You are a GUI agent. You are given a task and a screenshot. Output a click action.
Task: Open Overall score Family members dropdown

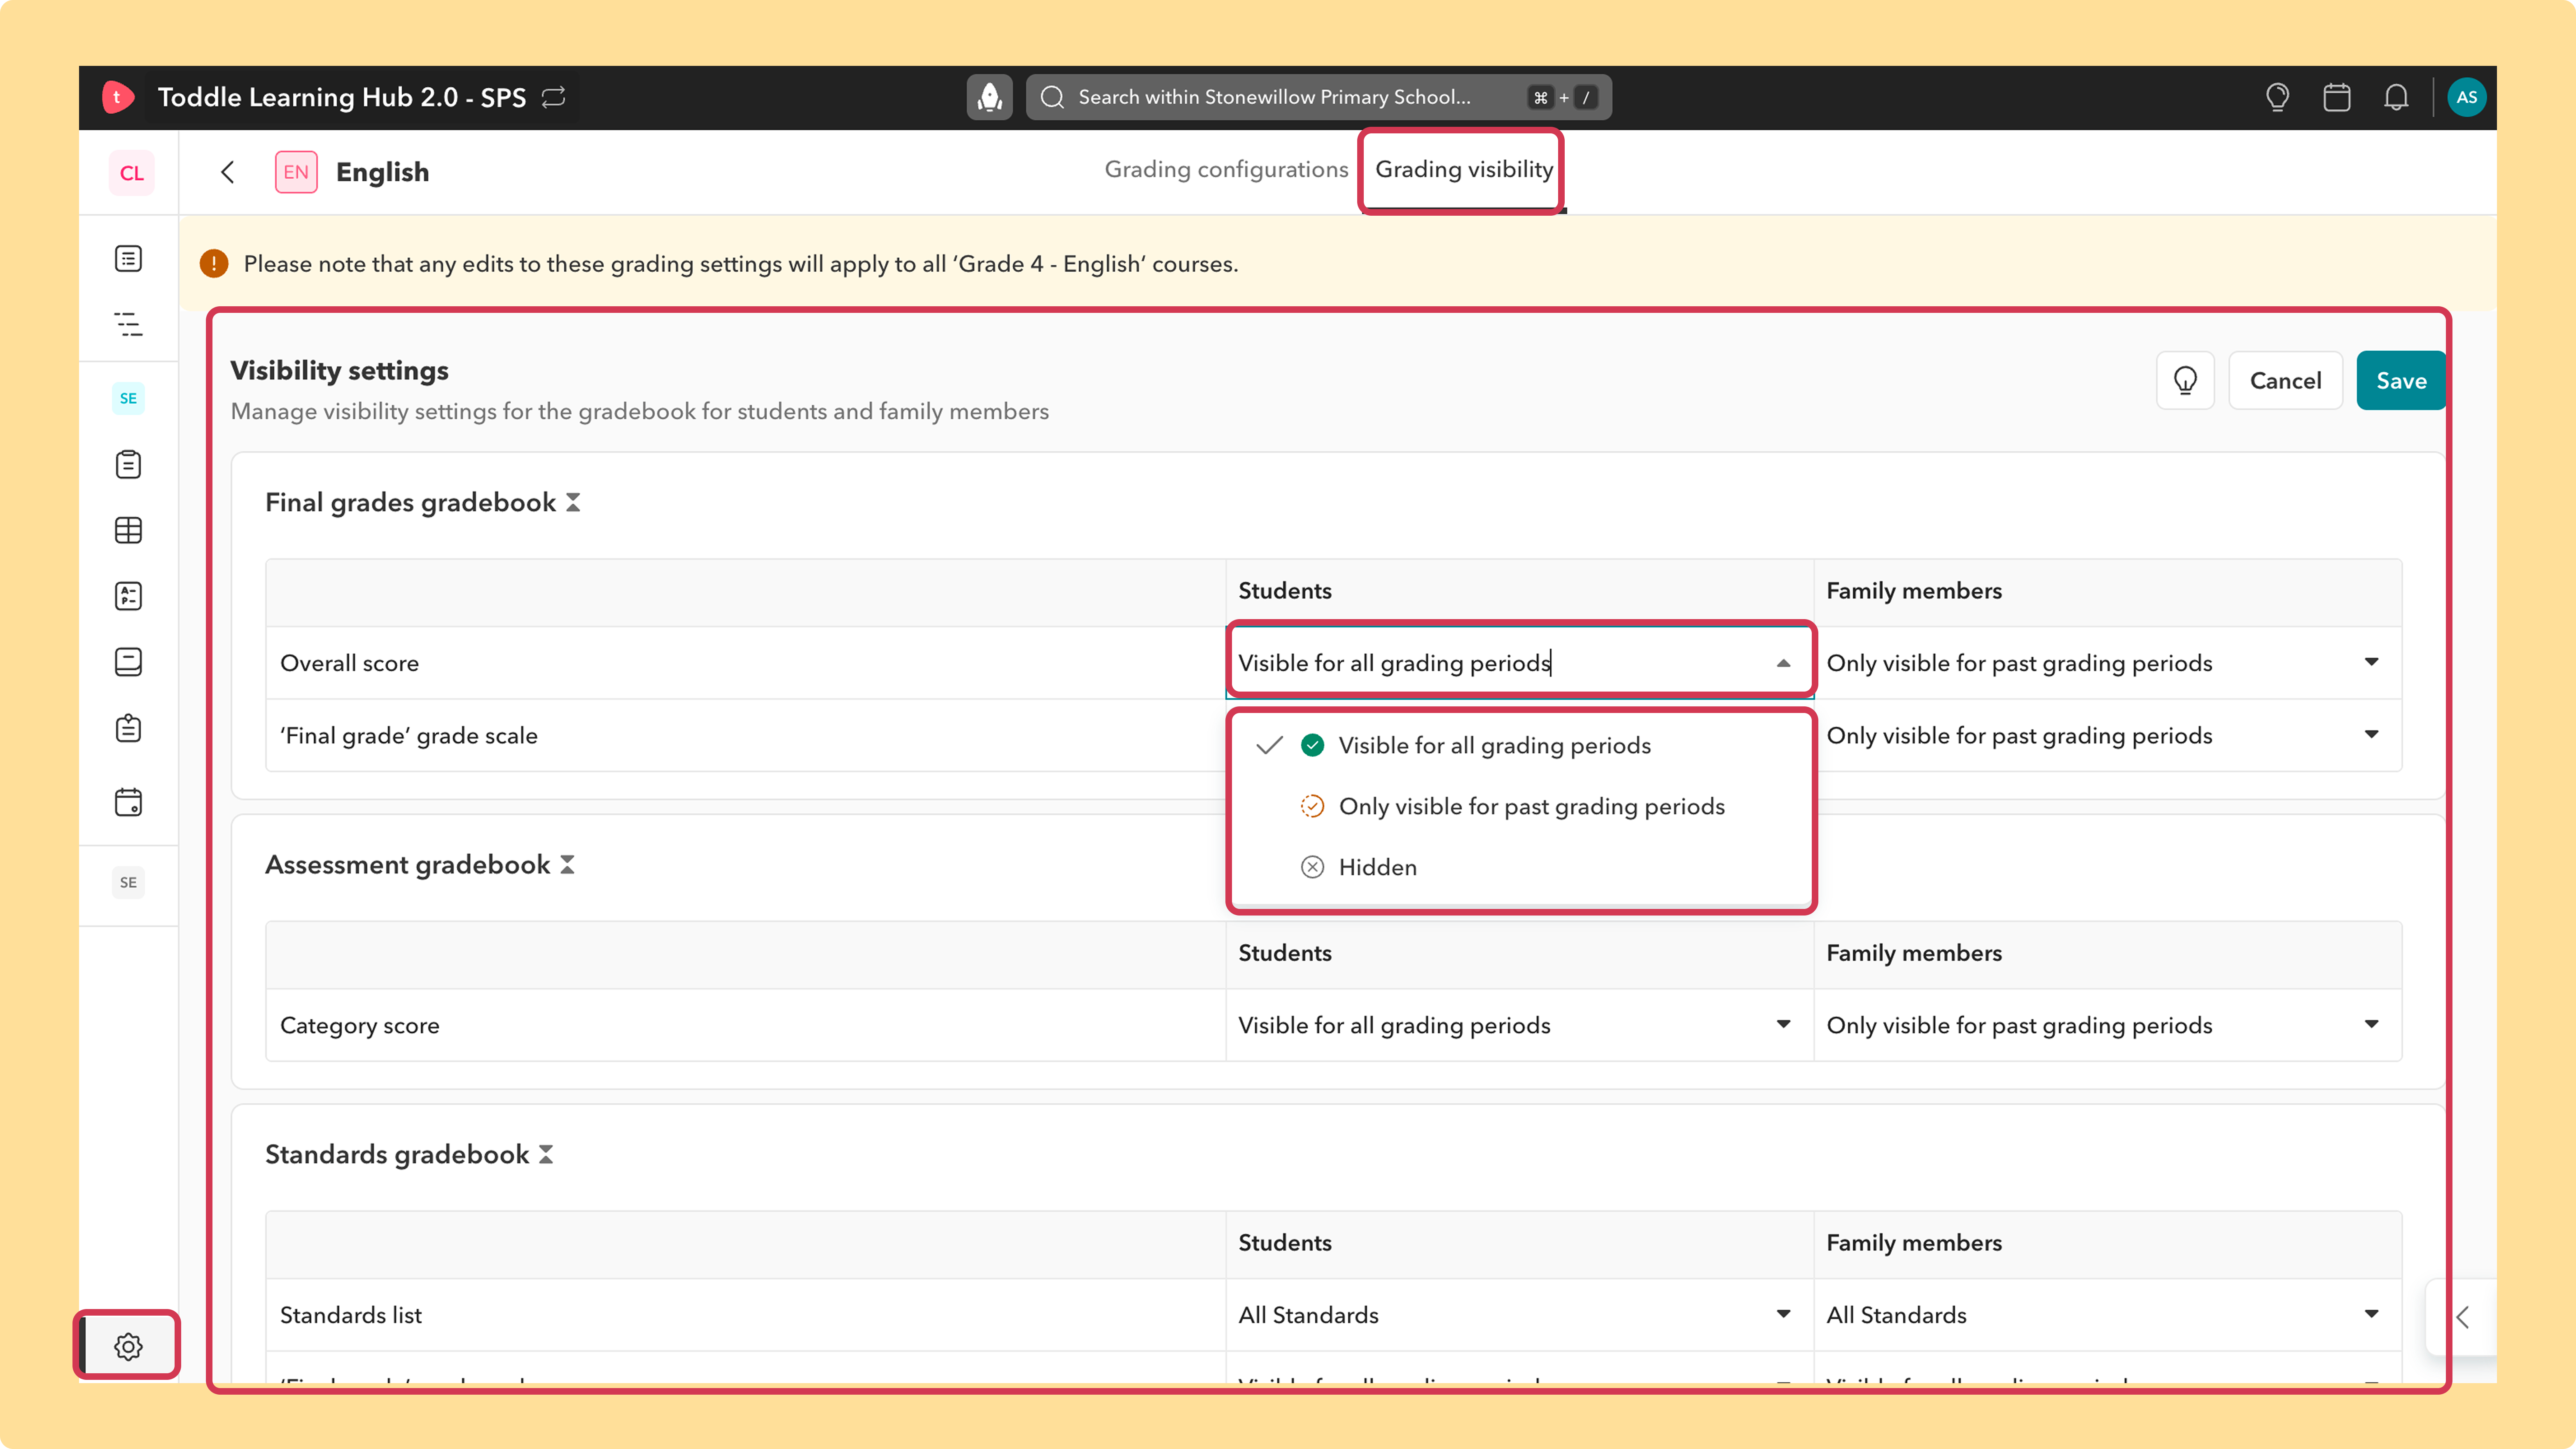pyautogui.click(x=2107, y=663)
